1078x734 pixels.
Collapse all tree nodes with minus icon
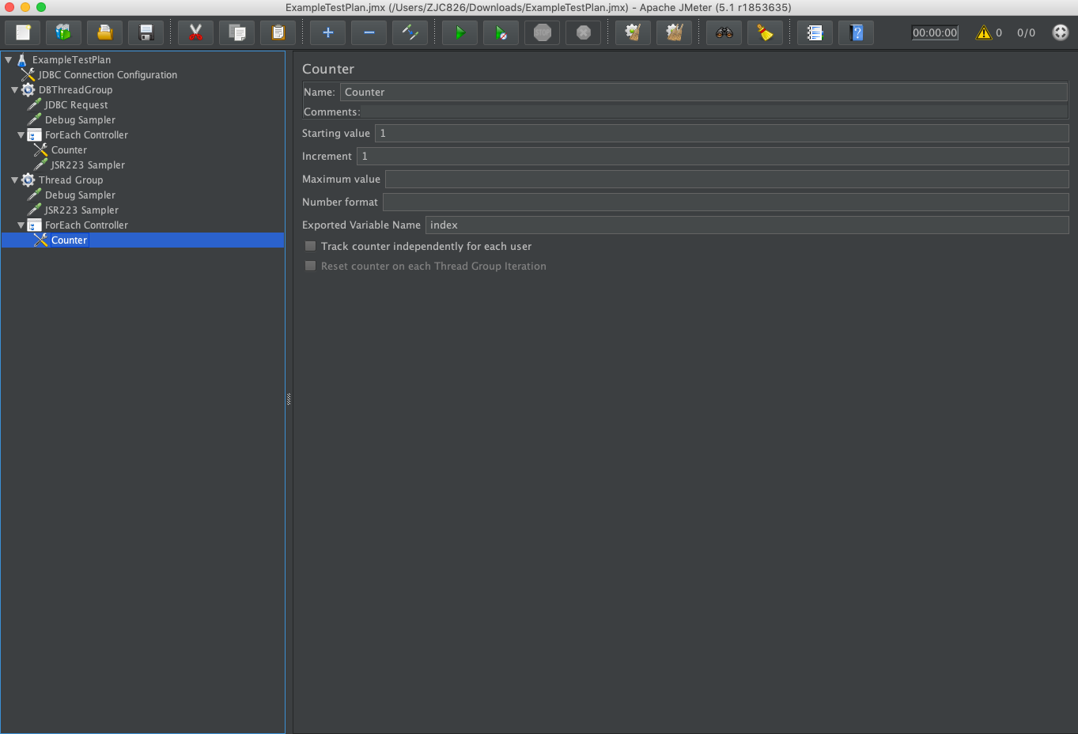tap(369, 32)
